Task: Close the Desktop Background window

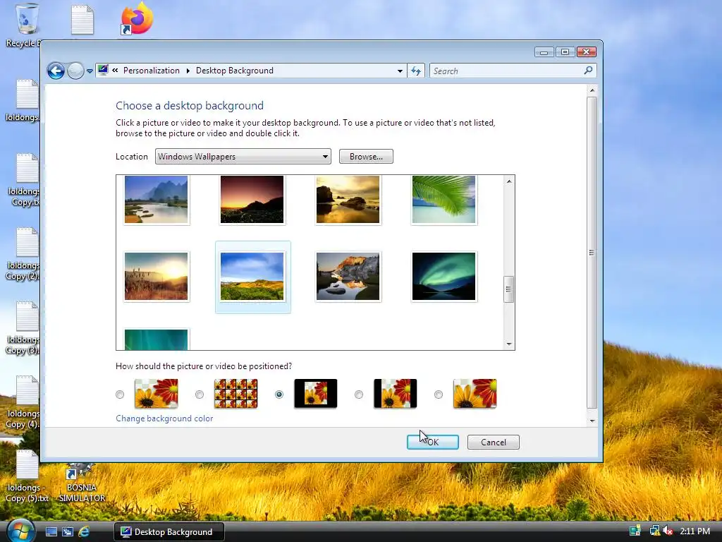Action: pyautogui.click(x=586, y=52)
